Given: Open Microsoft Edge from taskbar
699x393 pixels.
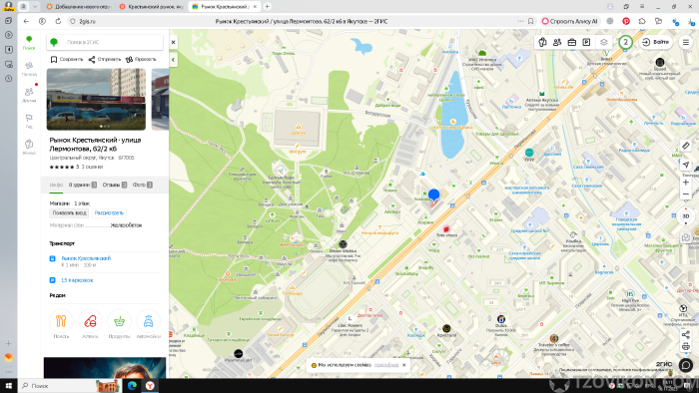Looking at the screenshot, I should (132, 385).
